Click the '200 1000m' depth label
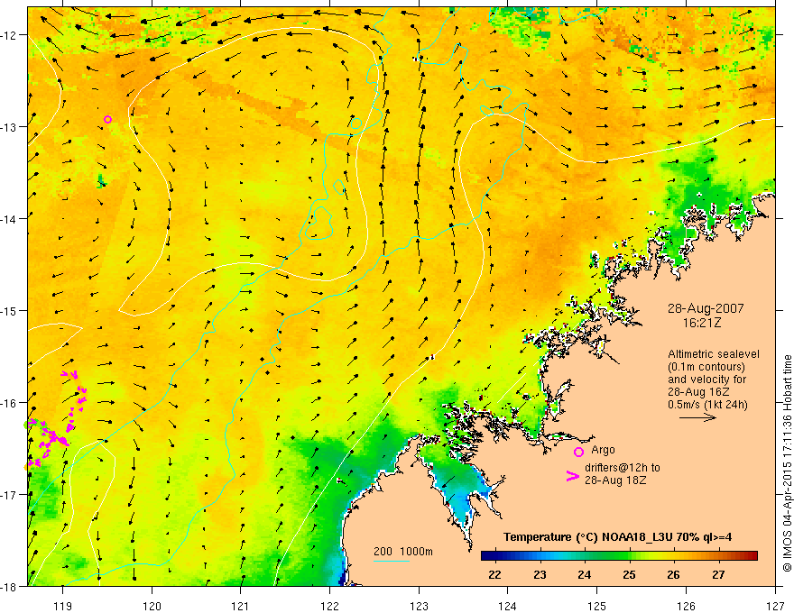This screenshot has width=794, height=613. [403, 552]
